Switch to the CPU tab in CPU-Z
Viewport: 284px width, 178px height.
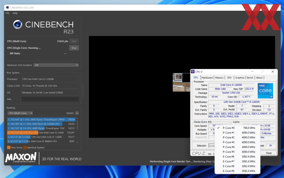click(x=196, y=78)
